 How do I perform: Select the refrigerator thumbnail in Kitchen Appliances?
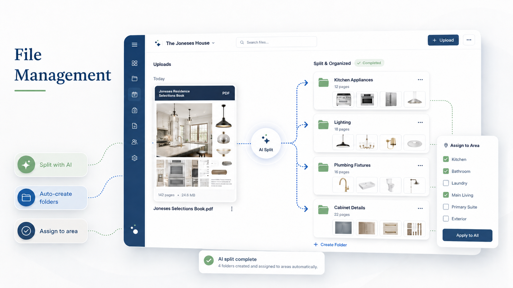coord(391,99)
